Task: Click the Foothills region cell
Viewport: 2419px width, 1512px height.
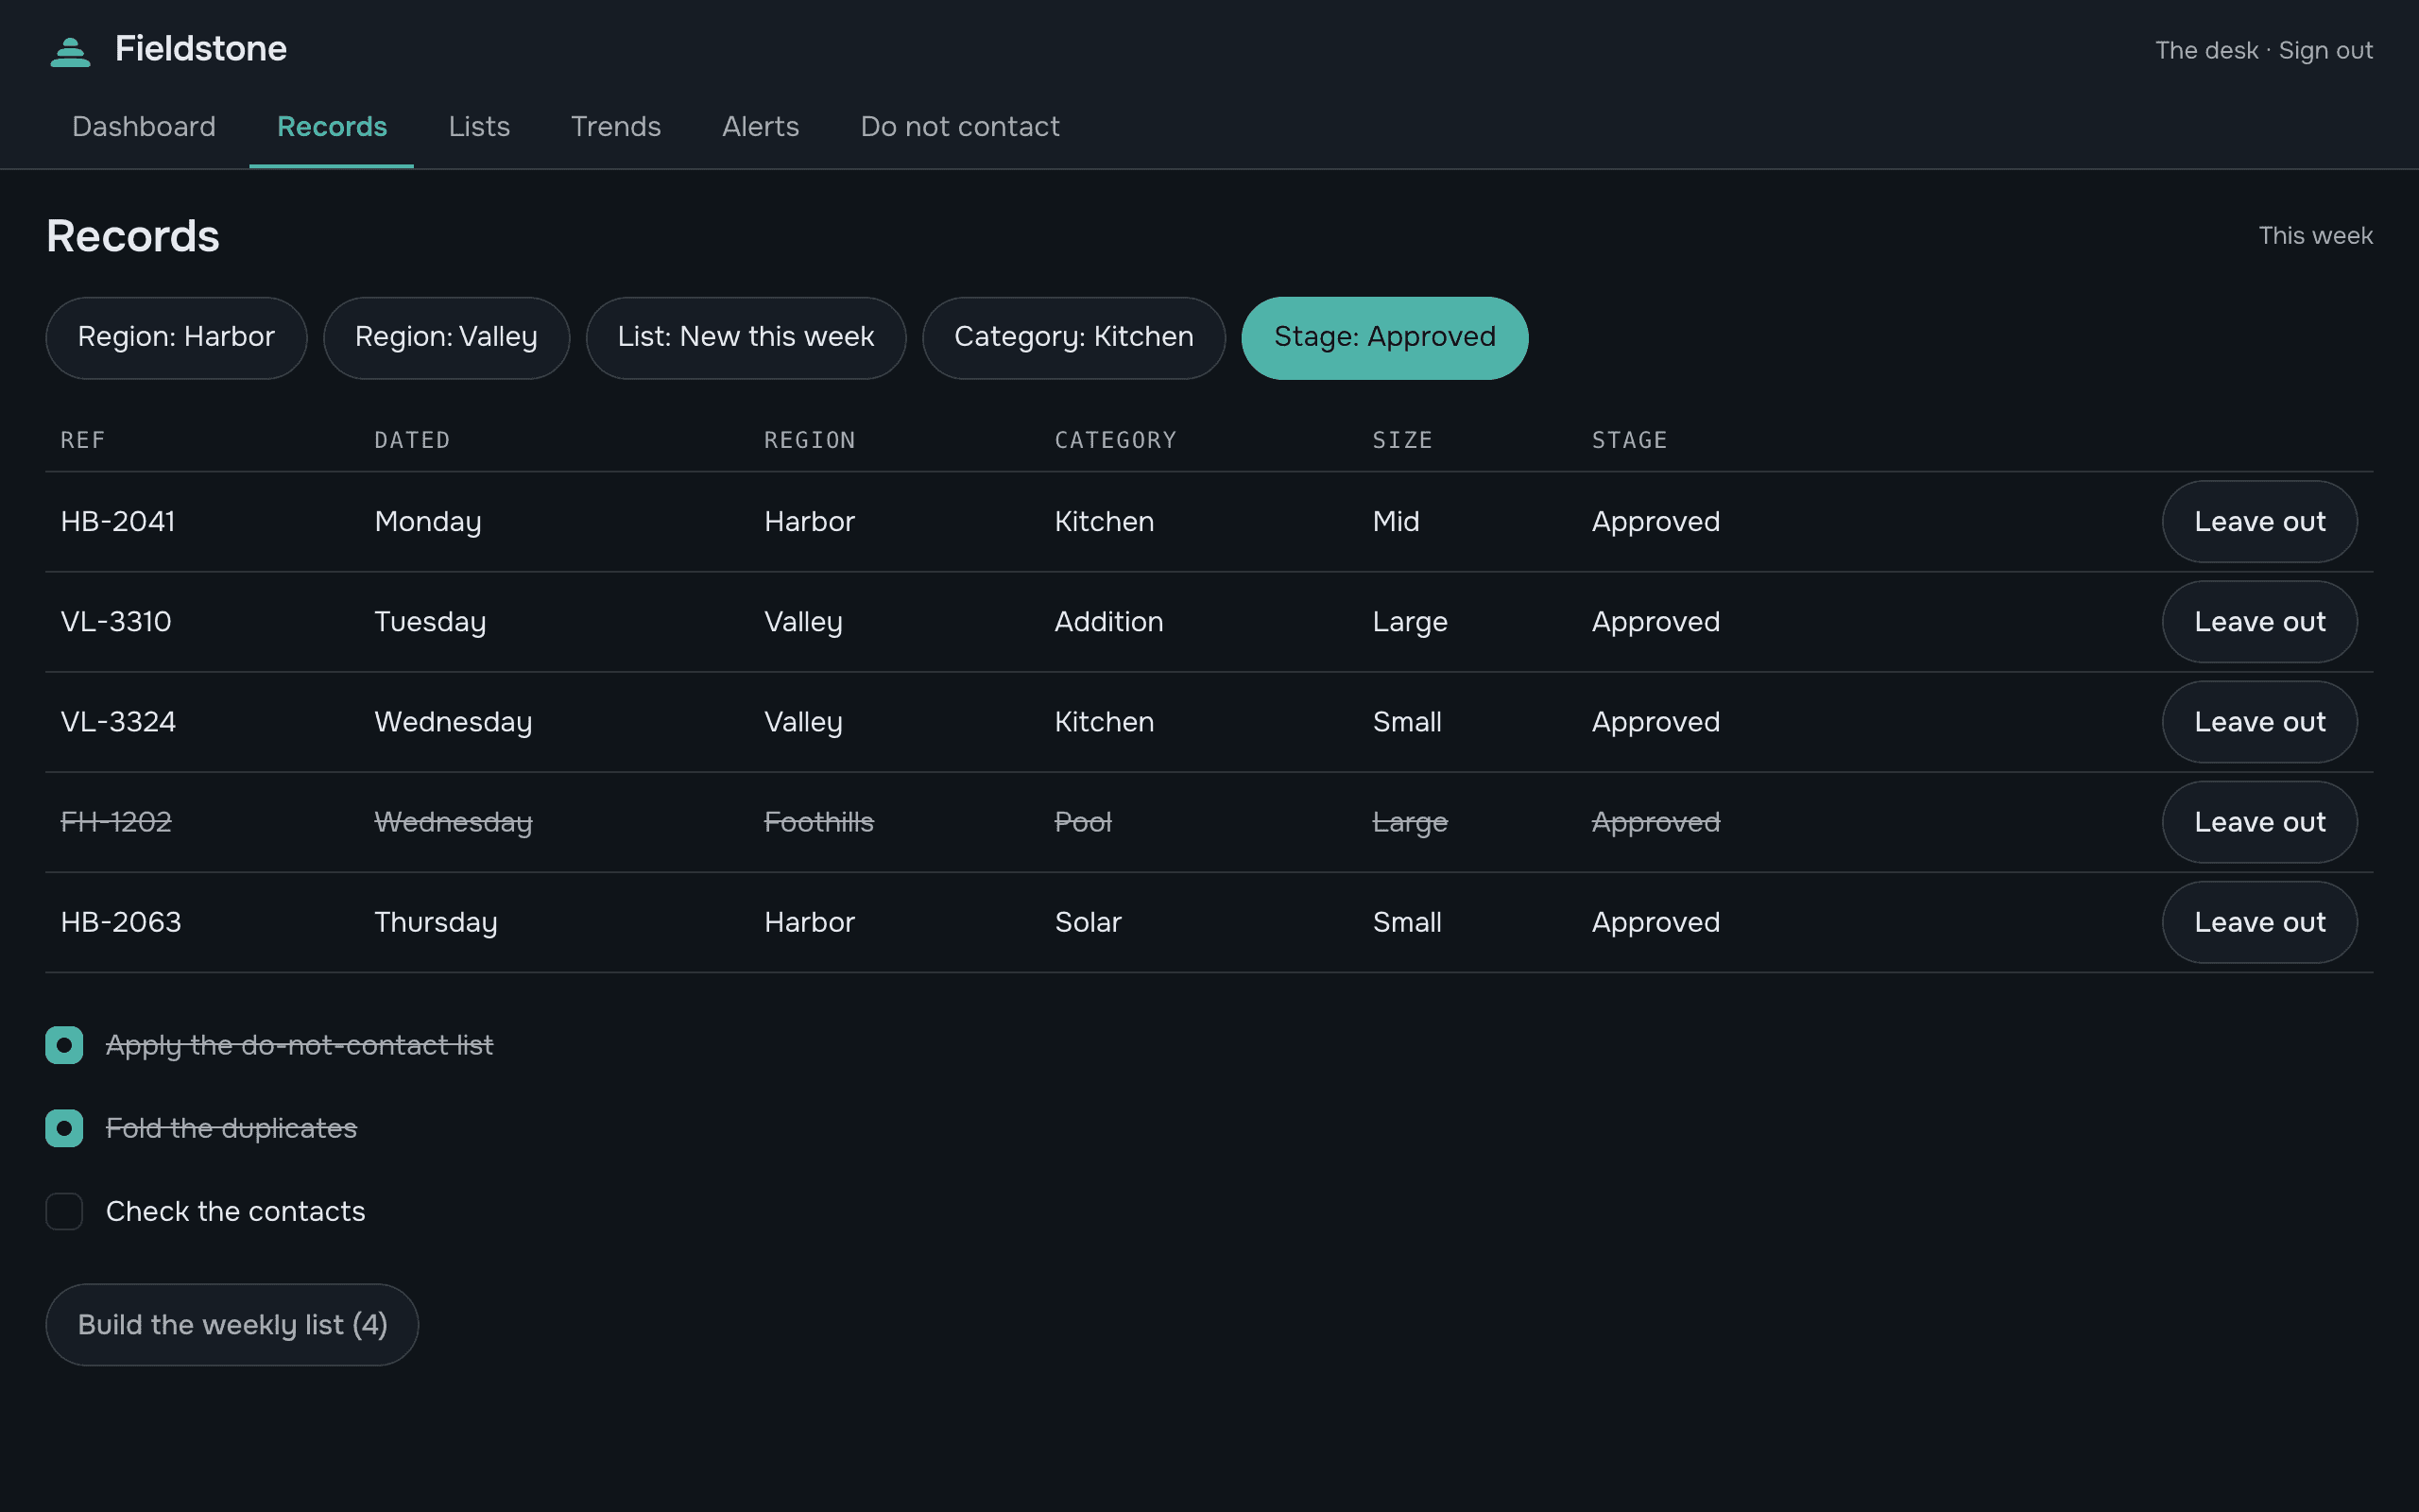Action: coord(818,822)
